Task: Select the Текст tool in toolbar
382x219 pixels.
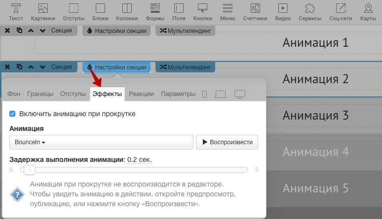Action: [x=16, y=12]
